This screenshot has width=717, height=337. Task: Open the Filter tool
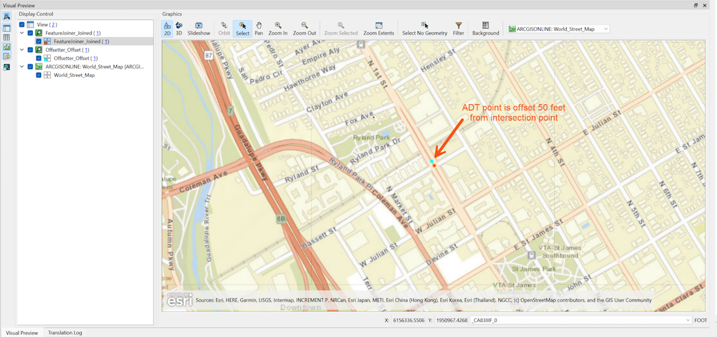[x=458, y=29]
